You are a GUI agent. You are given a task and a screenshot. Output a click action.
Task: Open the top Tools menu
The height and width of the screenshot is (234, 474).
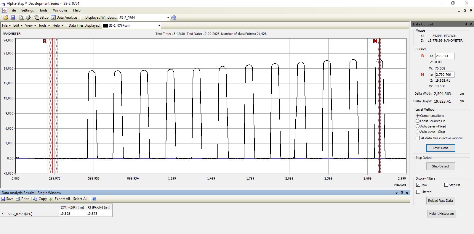tap(43, 10)
